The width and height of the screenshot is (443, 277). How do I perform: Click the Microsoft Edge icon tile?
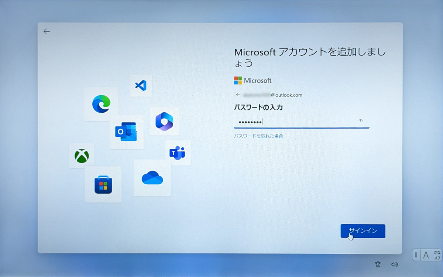coord(101,104)
